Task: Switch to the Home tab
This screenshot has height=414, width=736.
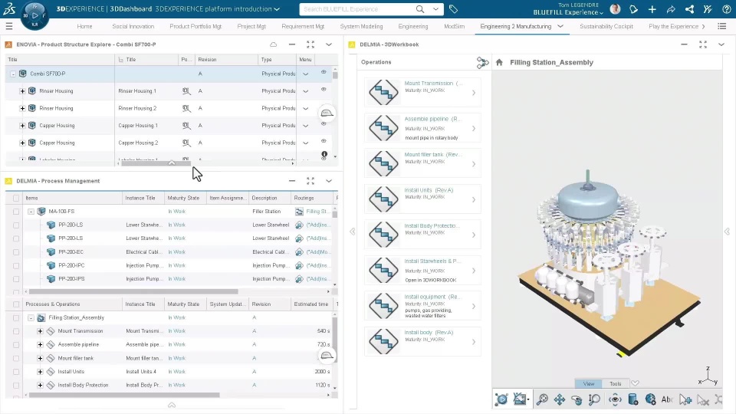Action: click(84, 26)
